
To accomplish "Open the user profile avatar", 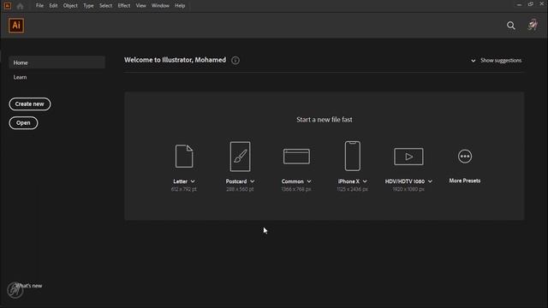I will pyautogui.click(x=533, y=25).
